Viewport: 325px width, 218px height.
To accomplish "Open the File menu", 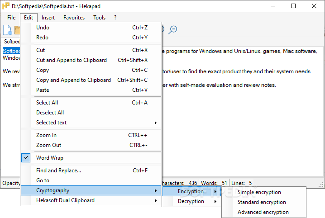I will (x=11, y=18).
